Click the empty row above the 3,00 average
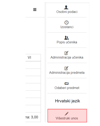Image resolution: width=100 pixels, height=126 pixels. 33,109
